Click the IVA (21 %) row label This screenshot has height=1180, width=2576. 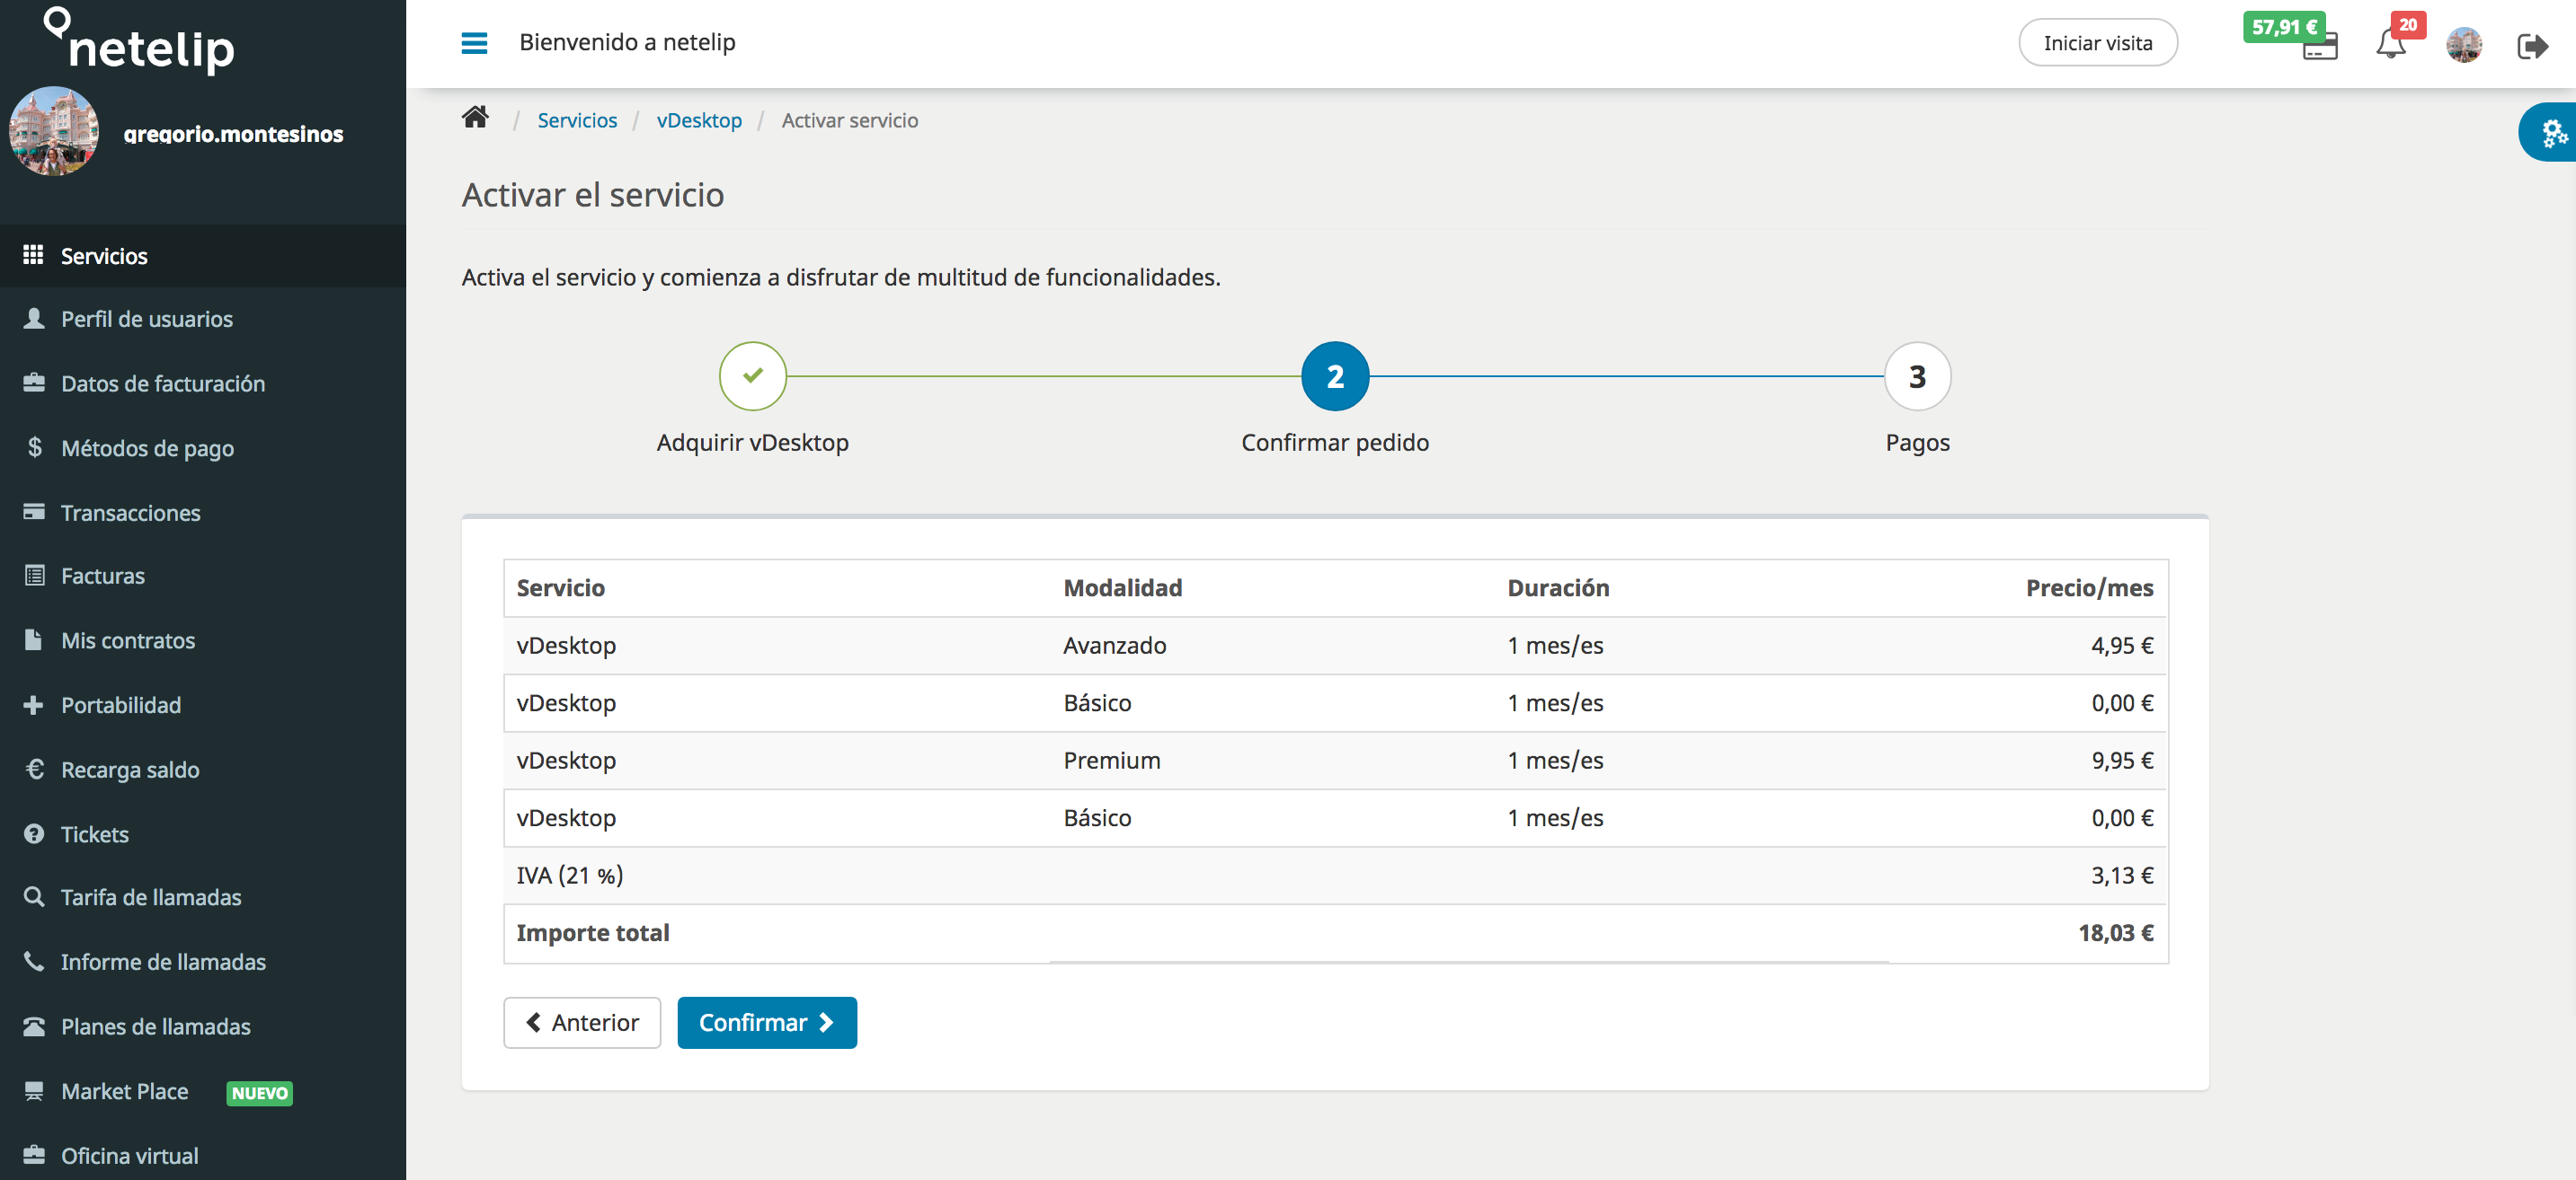pyautogui.click(x=569, y=876)
